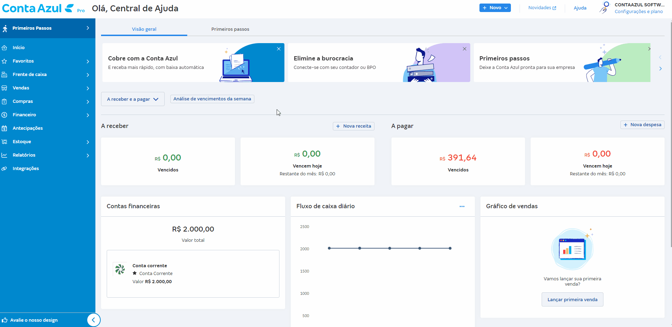Expand Financeiro submenu chevron

click(88, 115)
